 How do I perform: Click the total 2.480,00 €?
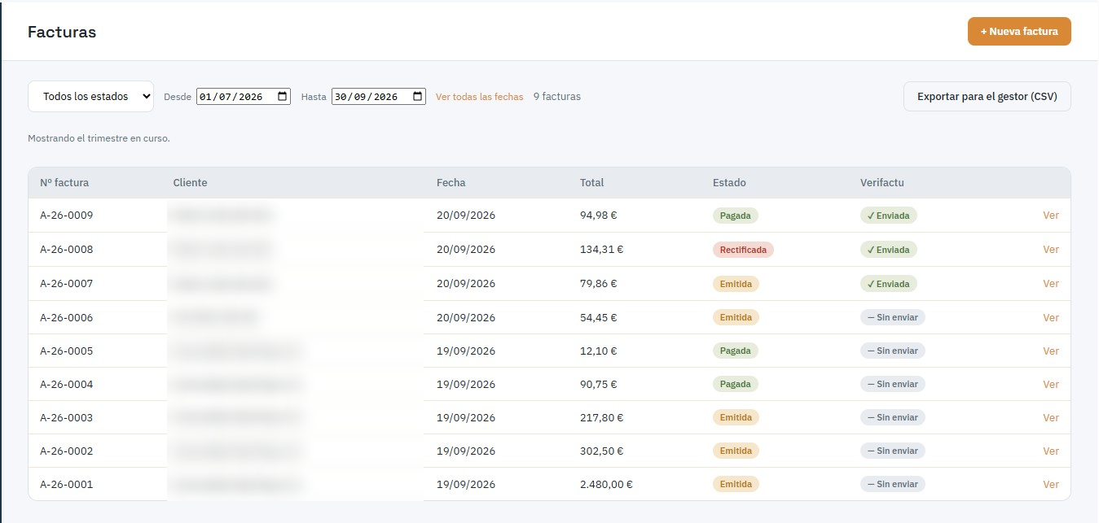[x=606, y=484]
